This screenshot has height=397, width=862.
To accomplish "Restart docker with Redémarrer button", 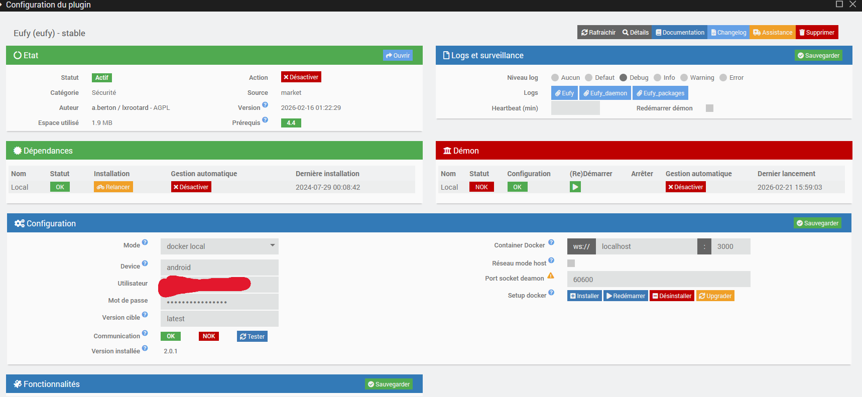I will [x=626, y=296].
